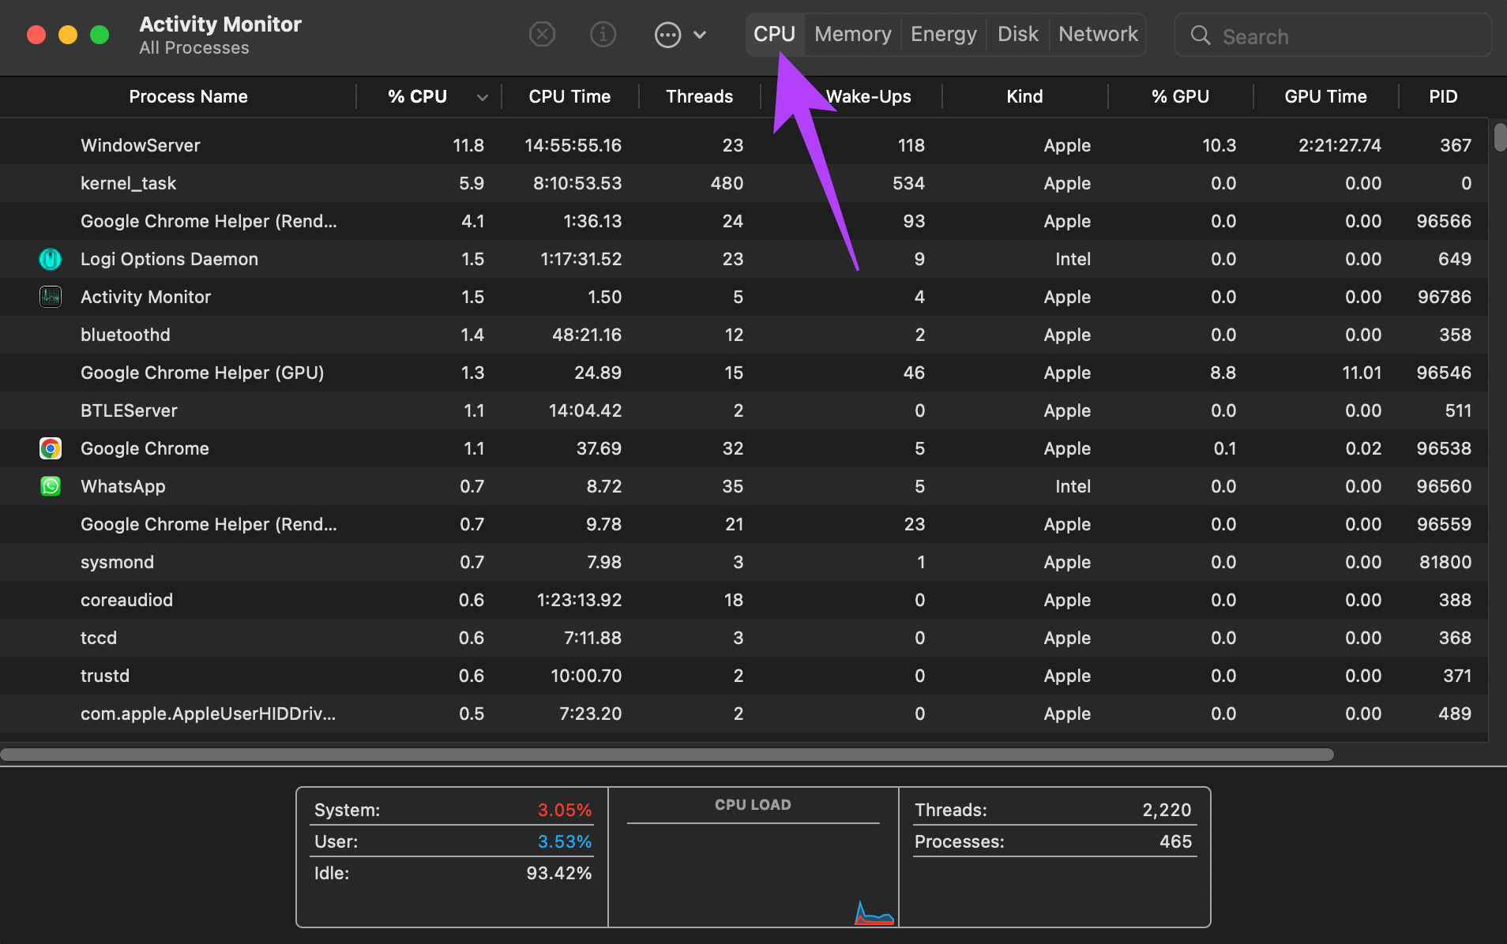Select Google Chrome Helper with PID 96559
Viewport: 1507px width, 944px height.
click(x=744, y=524)
